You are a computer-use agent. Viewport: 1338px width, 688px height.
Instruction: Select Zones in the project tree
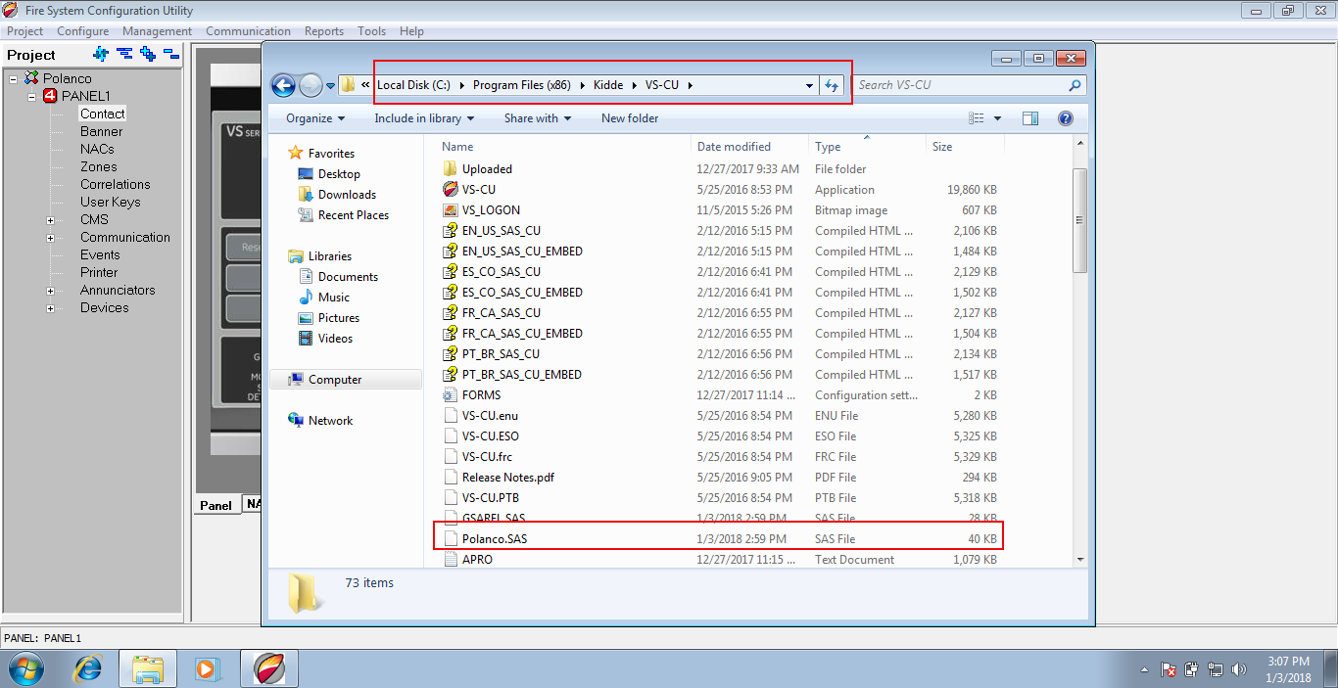coord(98,166)
